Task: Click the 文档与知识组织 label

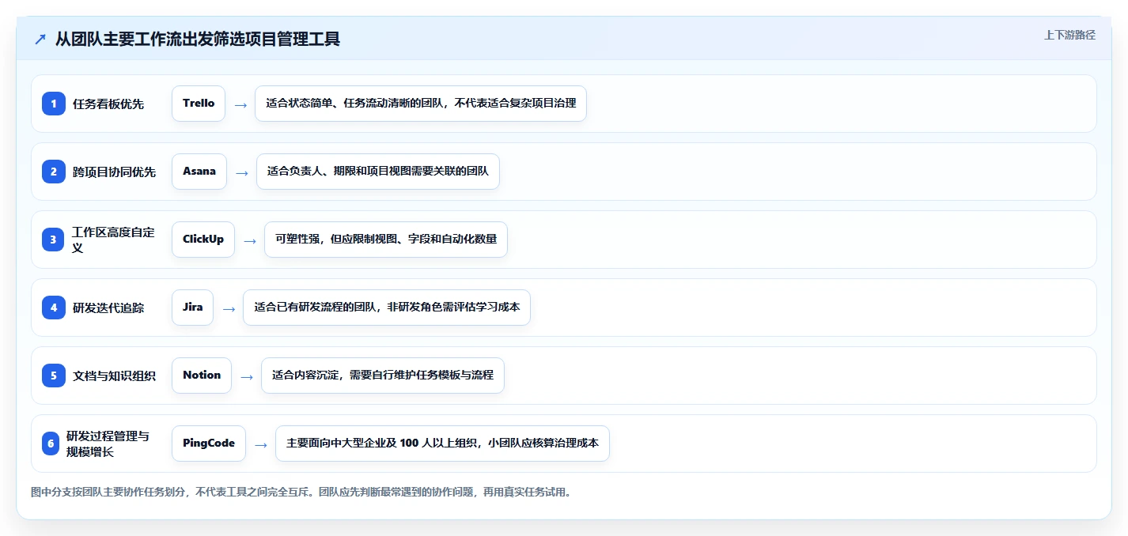Action: [x=115, y=376]
